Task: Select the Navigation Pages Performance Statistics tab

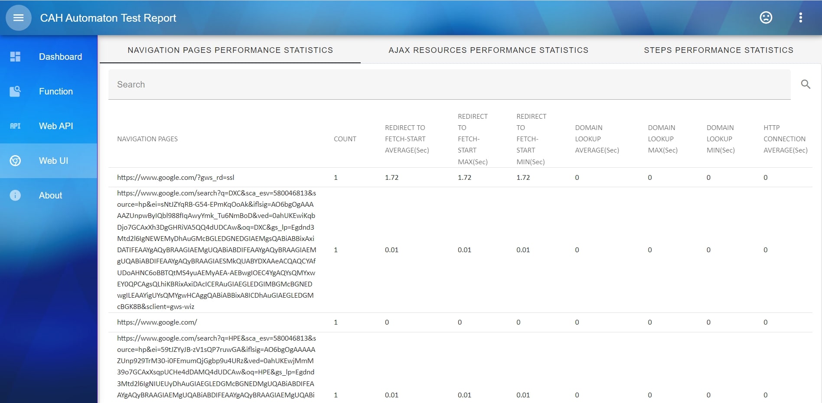Action: click(x=230, y=50)
